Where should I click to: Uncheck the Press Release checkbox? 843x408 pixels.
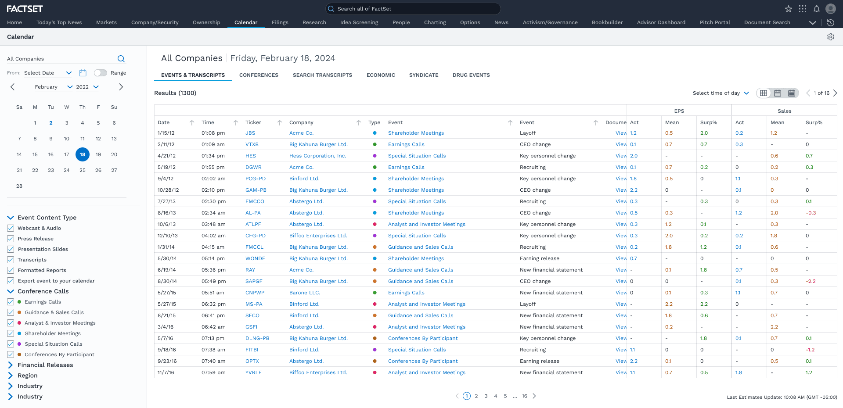11,239
